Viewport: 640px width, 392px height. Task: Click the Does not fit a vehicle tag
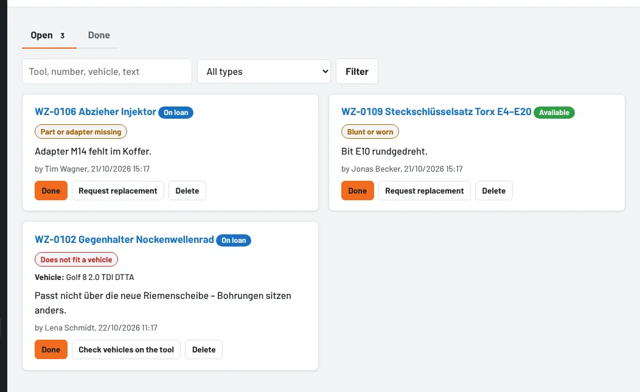pos(76,259)
